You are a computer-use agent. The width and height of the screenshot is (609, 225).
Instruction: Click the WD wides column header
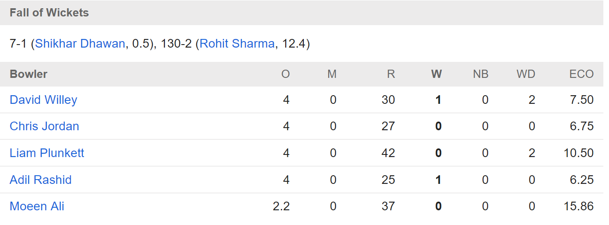point(526,74)
